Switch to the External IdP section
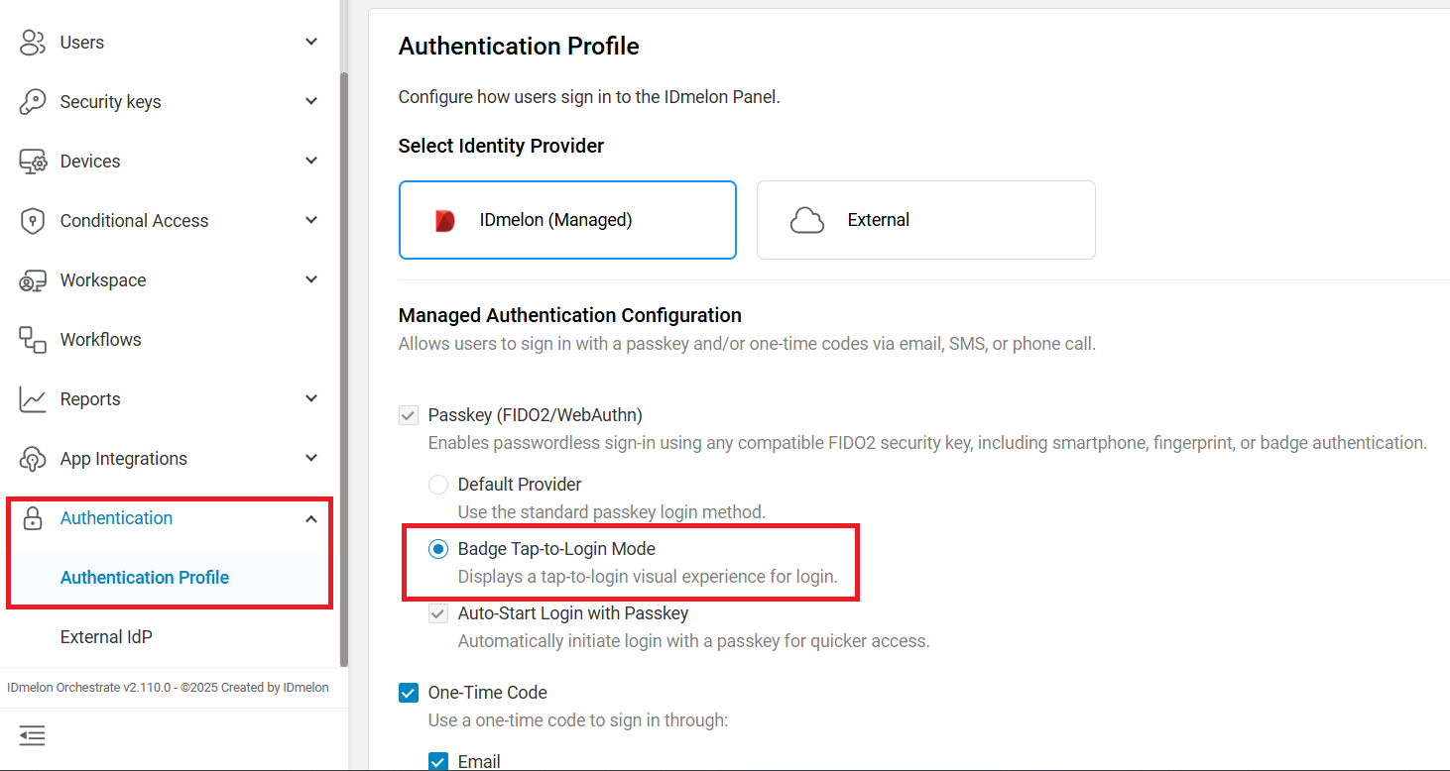This screenshot has width=1450, height=771. point(106,636)
